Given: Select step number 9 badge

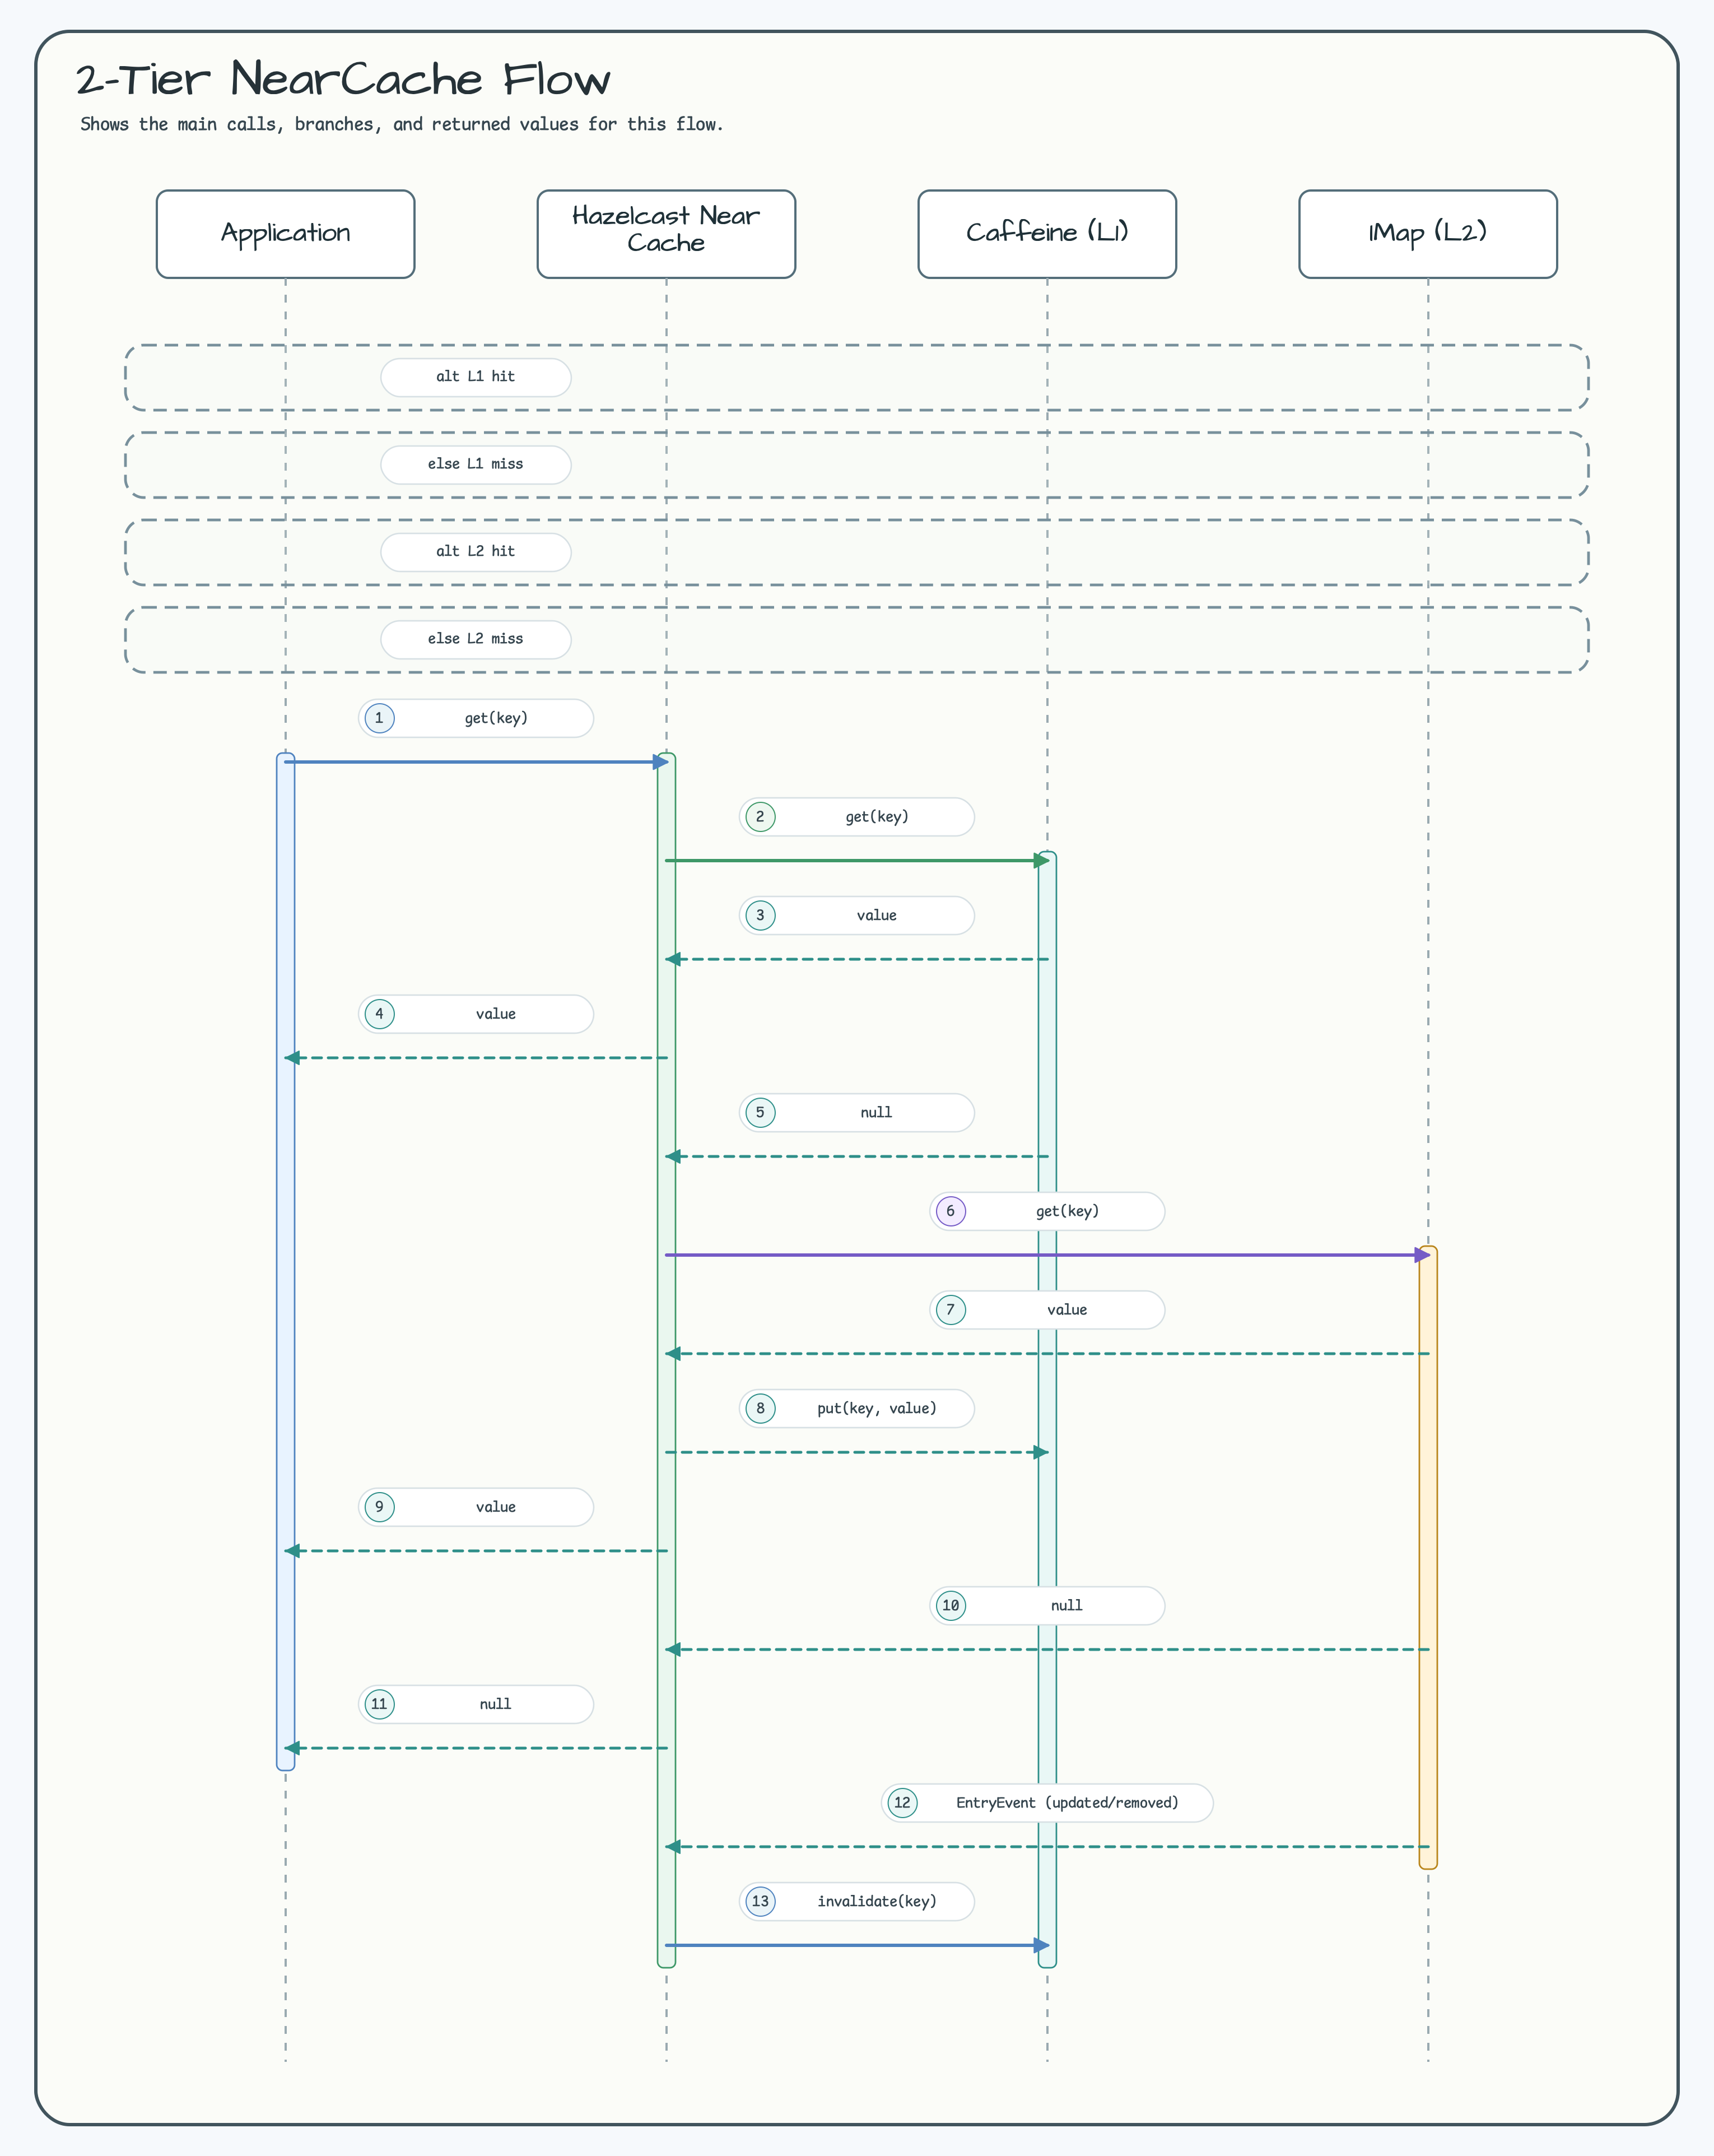Looking at the screenshot, I should [379, 1507].
